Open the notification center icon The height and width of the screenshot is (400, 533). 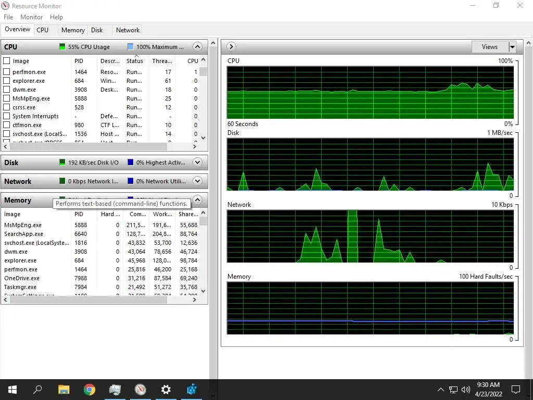[516, 390]
